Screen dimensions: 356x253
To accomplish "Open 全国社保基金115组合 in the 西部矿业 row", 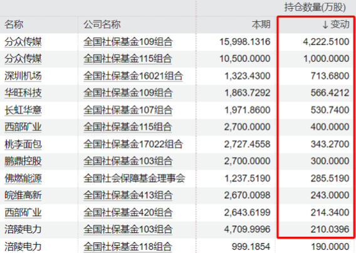I will [x=128, y=127].
